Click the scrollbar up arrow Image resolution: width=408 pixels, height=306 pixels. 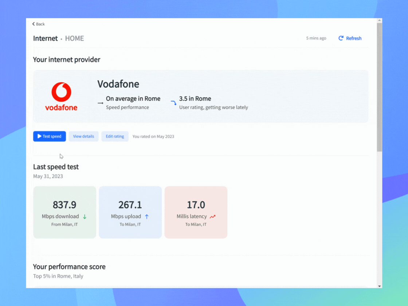pyautogui.click(x=379, y=20)
